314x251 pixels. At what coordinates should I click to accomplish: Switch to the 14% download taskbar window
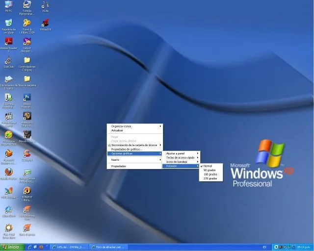tap(69, 247)
